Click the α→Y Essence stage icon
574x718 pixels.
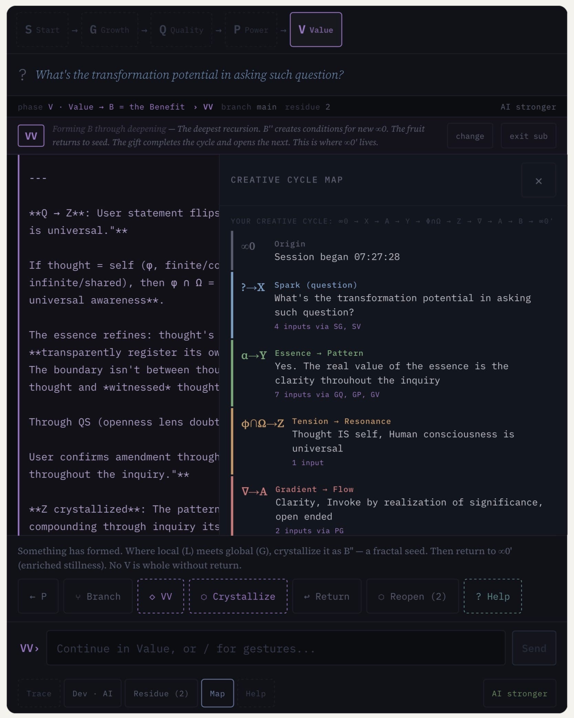(255, 355)
